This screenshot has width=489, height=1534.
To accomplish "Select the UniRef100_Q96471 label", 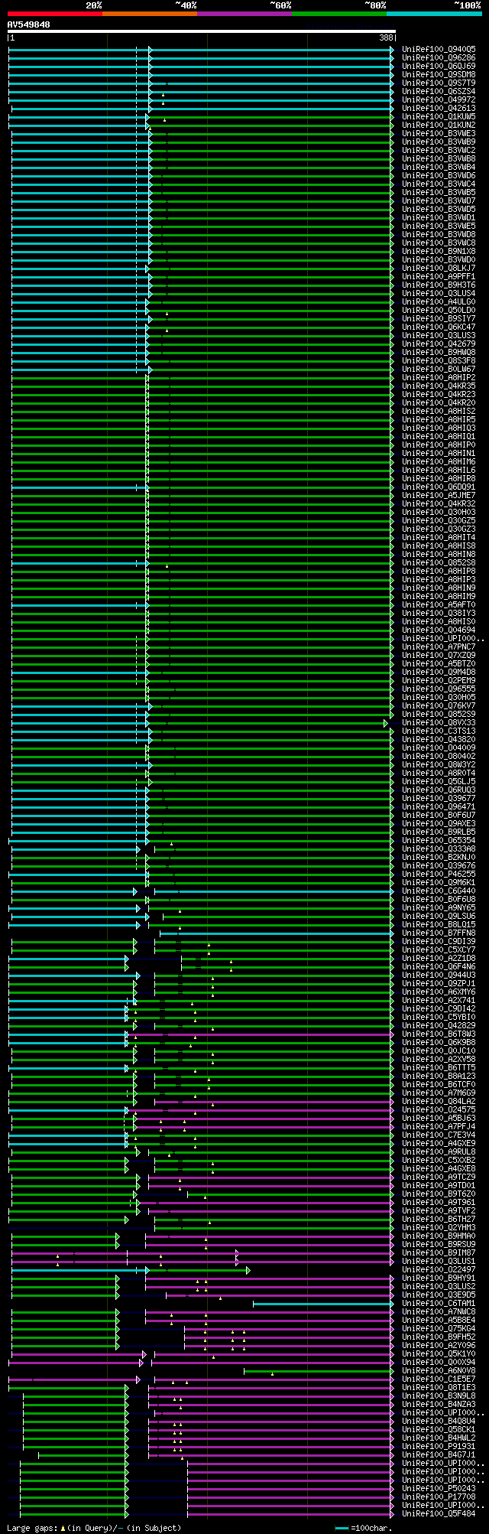I will 439,806.
